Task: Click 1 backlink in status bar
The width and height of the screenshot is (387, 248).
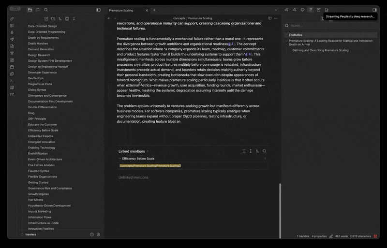Action: click(303, 236)
